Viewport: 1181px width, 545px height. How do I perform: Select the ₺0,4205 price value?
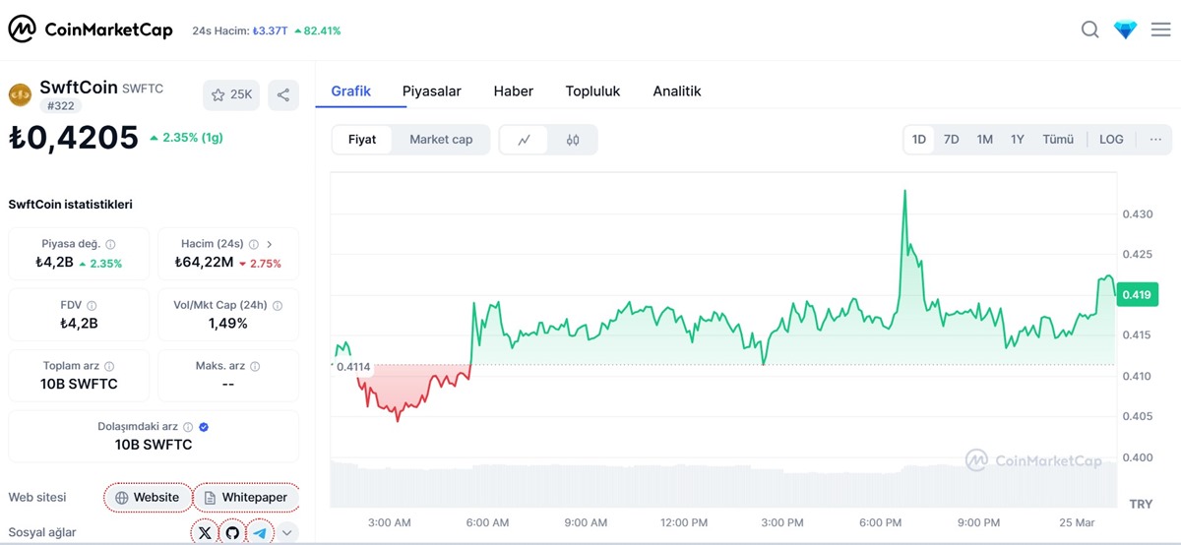(74, 138)
